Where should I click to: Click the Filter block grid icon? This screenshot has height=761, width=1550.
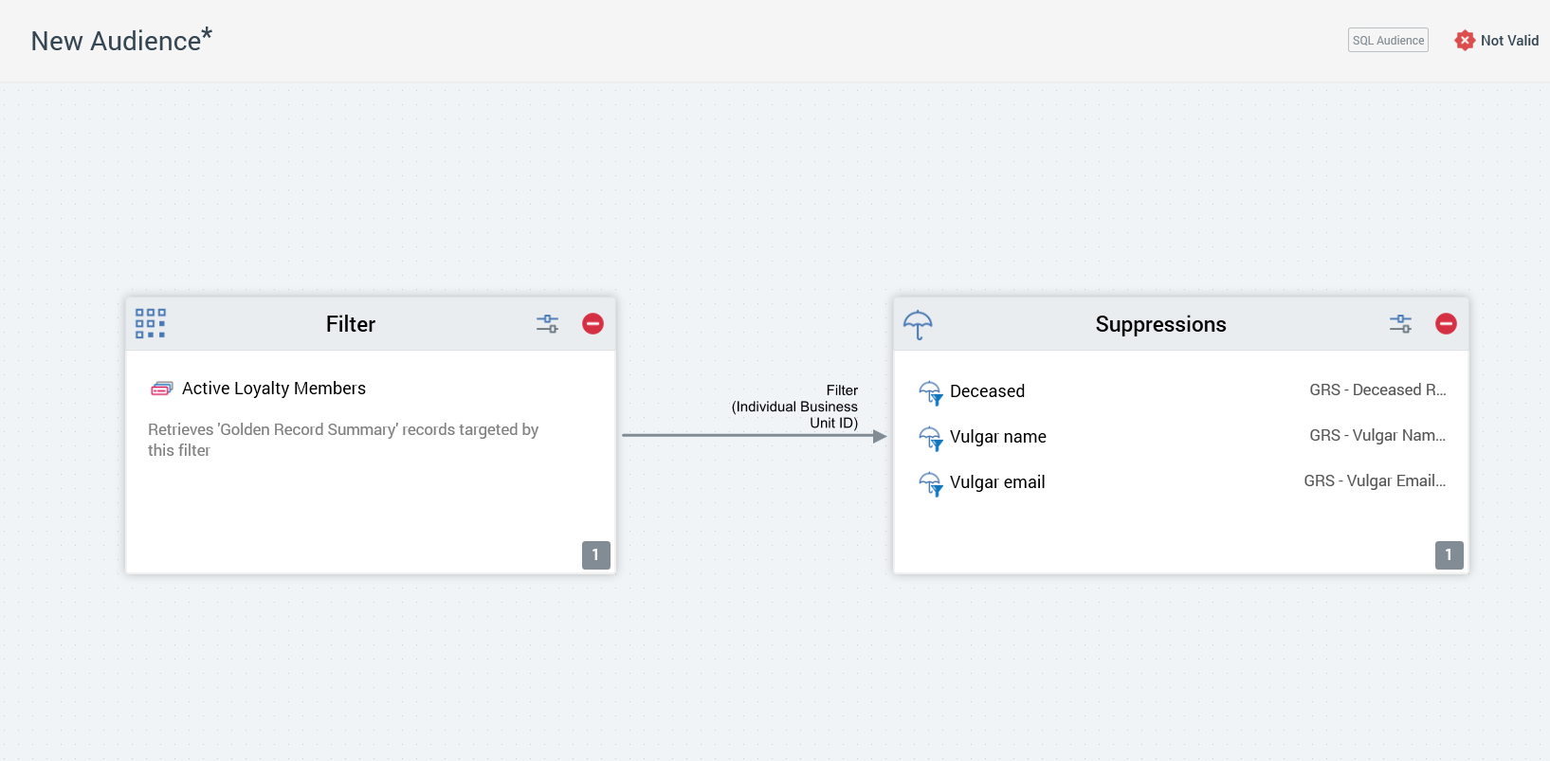pyautogui.click(x=150, y=323)
